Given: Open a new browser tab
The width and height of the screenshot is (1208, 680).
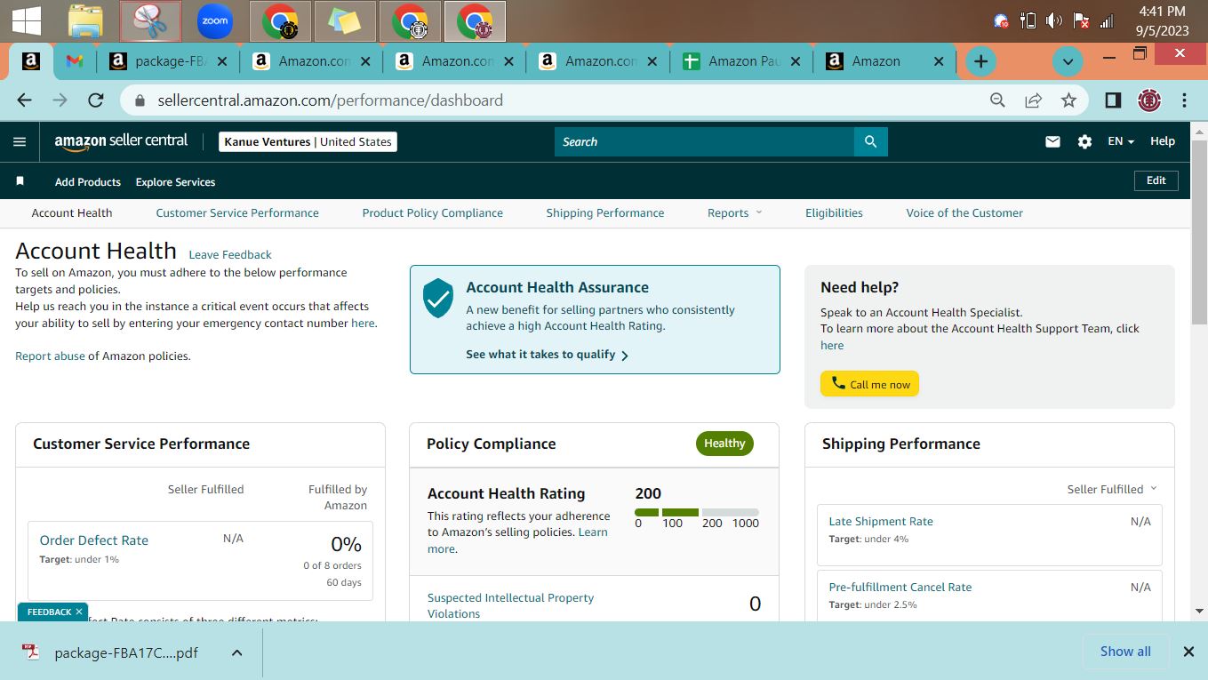Looking at the screenshot, I should click(980, 61).
